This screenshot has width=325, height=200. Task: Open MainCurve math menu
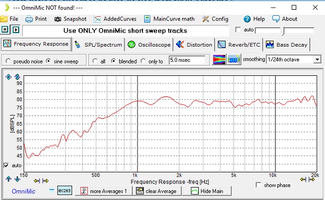click(x=169, y=19)
